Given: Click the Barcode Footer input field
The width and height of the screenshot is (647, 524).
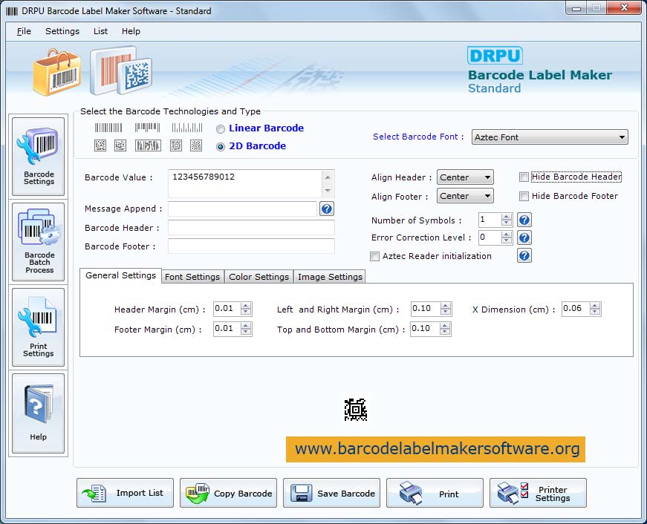Looking at the screenshot, I should 251,246.
